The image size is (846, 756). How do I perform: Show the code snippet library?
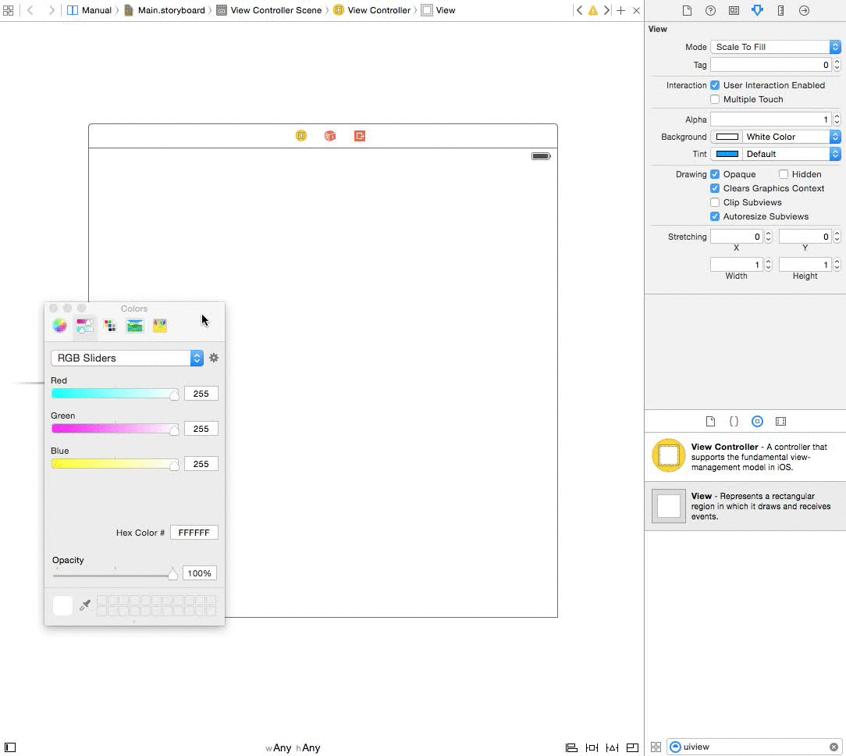pyautogui.click(x=734, y=421)
